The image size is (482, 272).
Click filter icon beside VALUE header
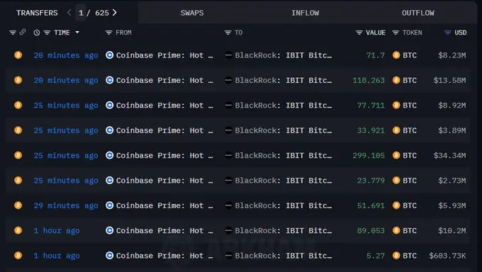click(x=359, y=33)
